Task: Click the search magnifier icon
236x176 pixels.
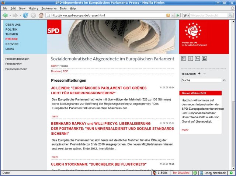Action: 230,15
